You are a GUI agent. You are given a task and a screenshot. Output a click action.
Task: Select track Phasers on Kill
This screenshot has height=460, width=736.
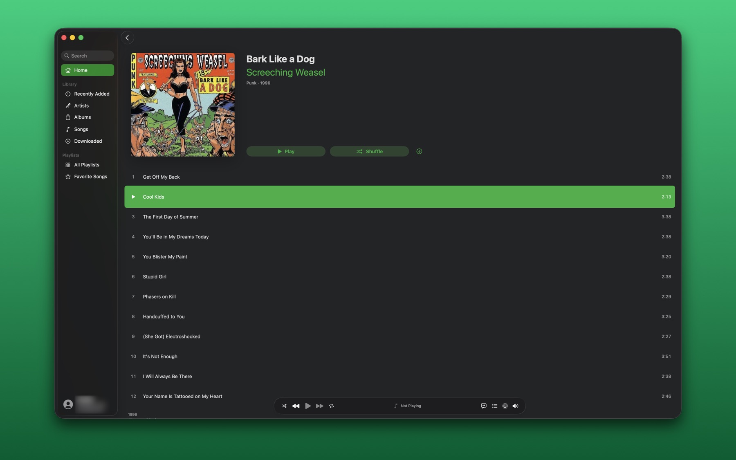399,296
